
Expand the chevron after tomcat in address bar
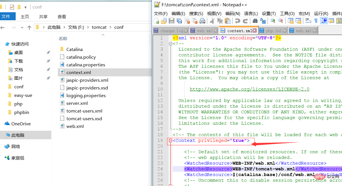(x=110, y=27)
